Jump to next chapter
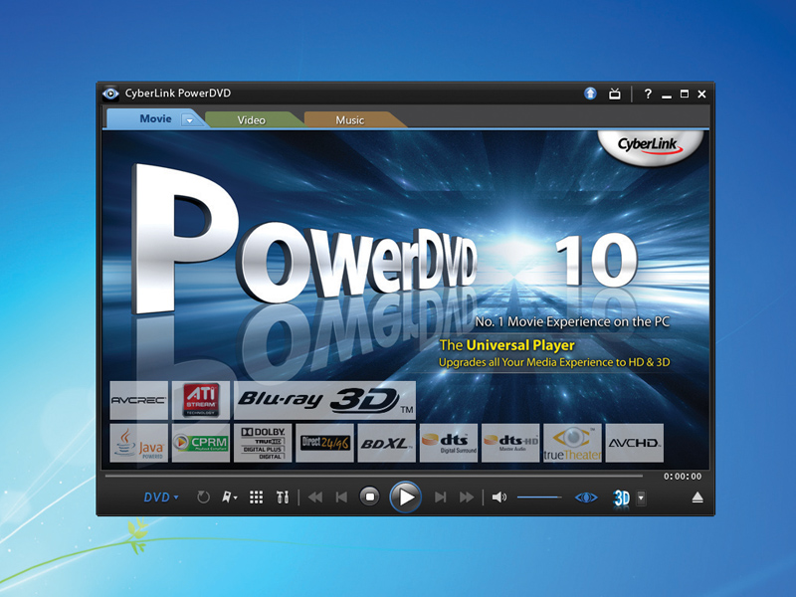Image resolution: width=796 pixels, height=597 pixels. [440, 497]
